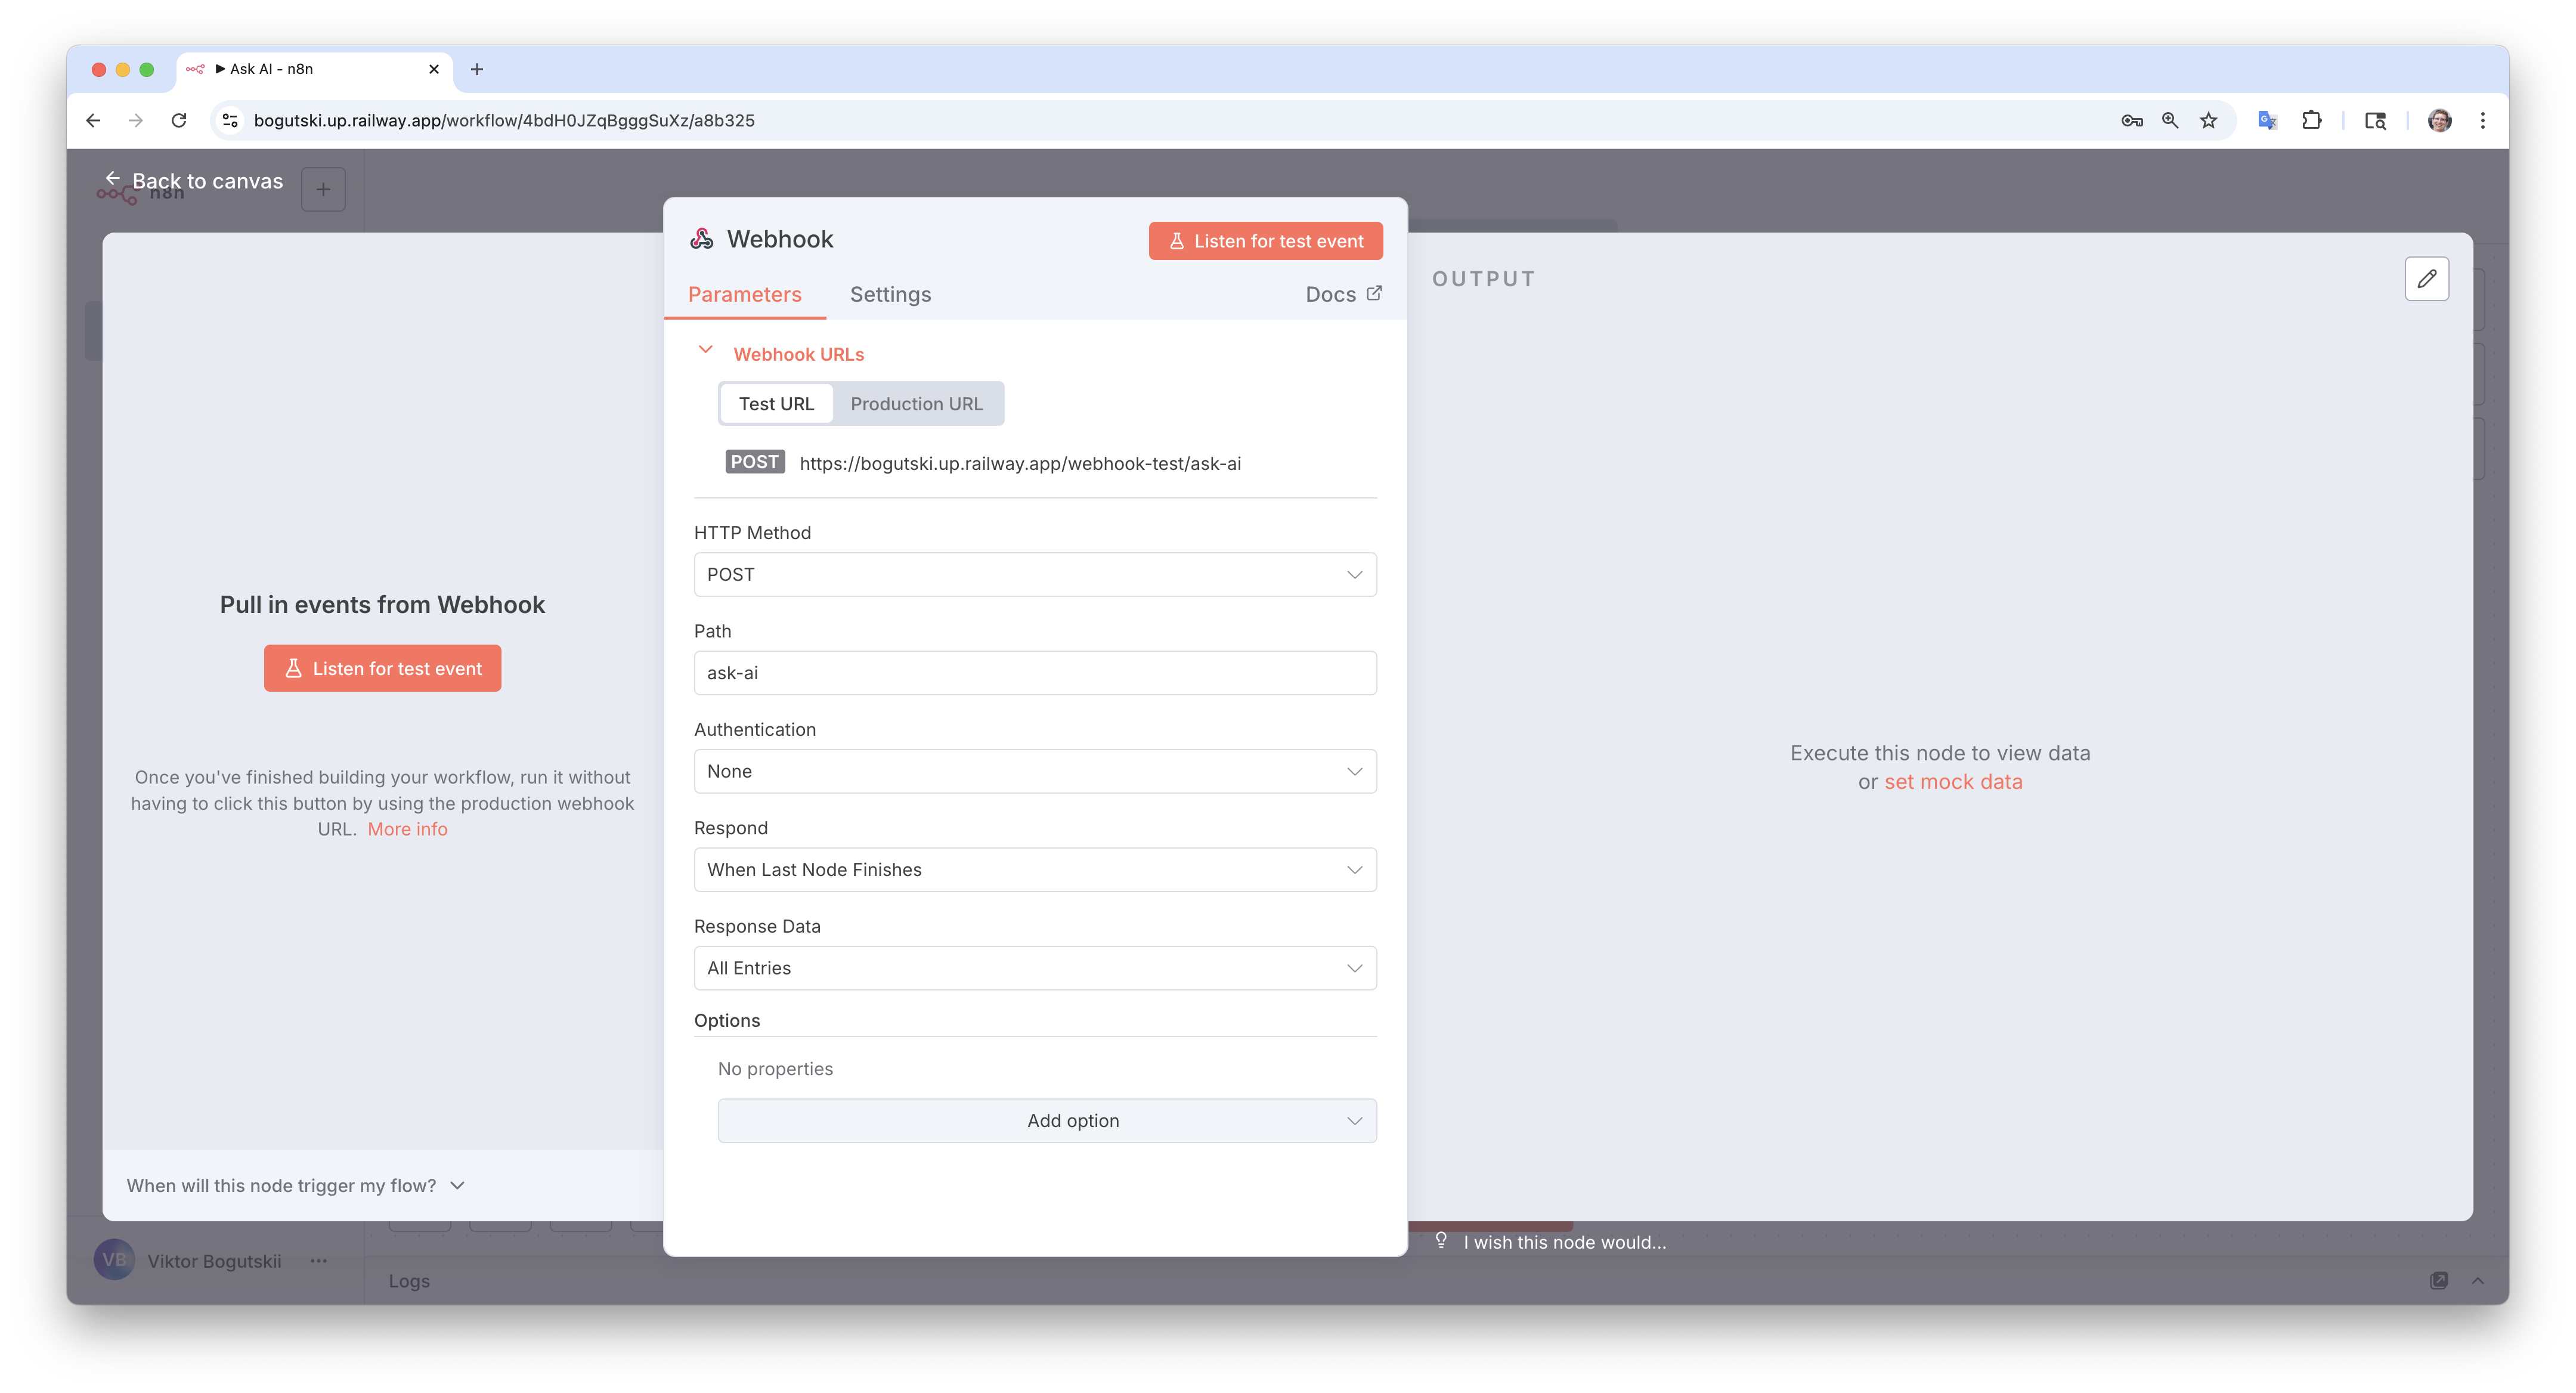Open the browser extensions puzzle icon
This screenshot has height=1393, width=2576.
coord(2311,121)
